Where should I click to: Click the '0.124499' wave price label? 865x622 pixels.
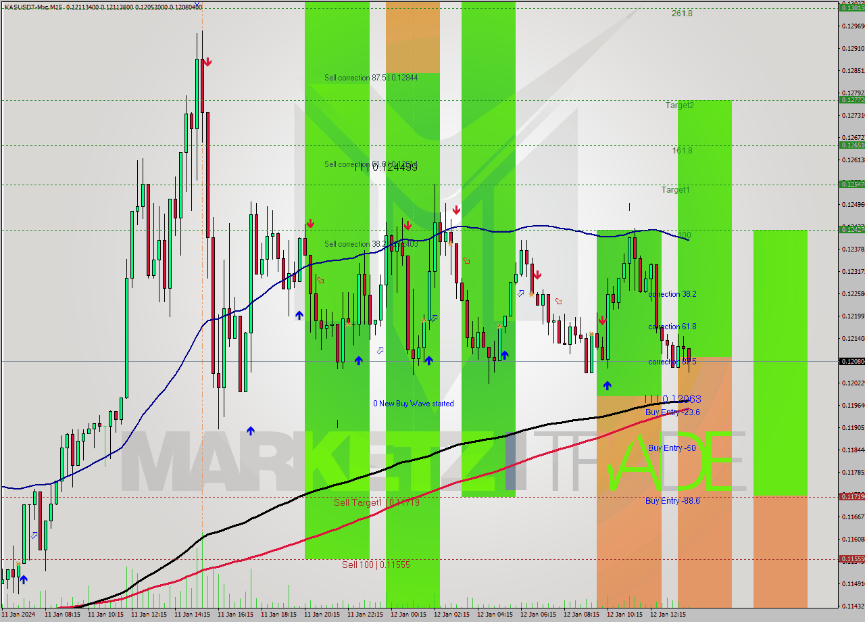(385, 167)
